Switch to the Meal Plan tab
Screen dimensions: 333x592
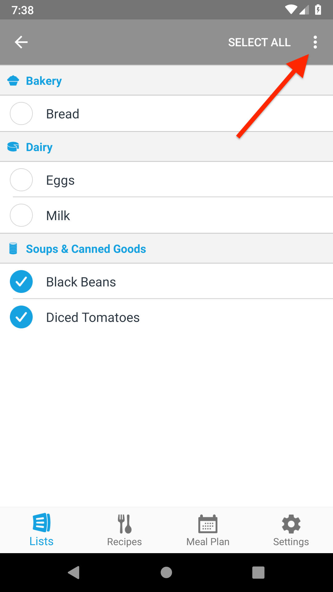coord(208,530)
